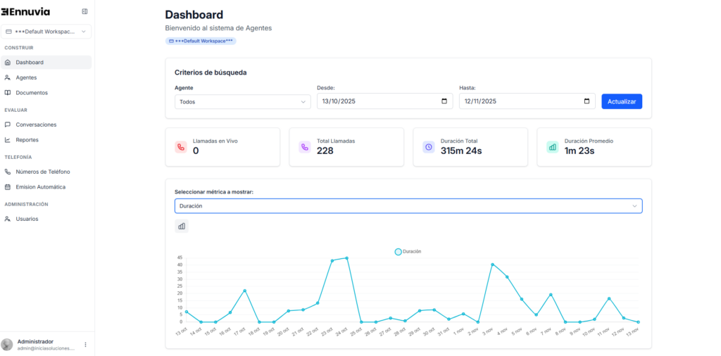
Task: Click the Duración Total clock icon
Action: tap(428, 147)
